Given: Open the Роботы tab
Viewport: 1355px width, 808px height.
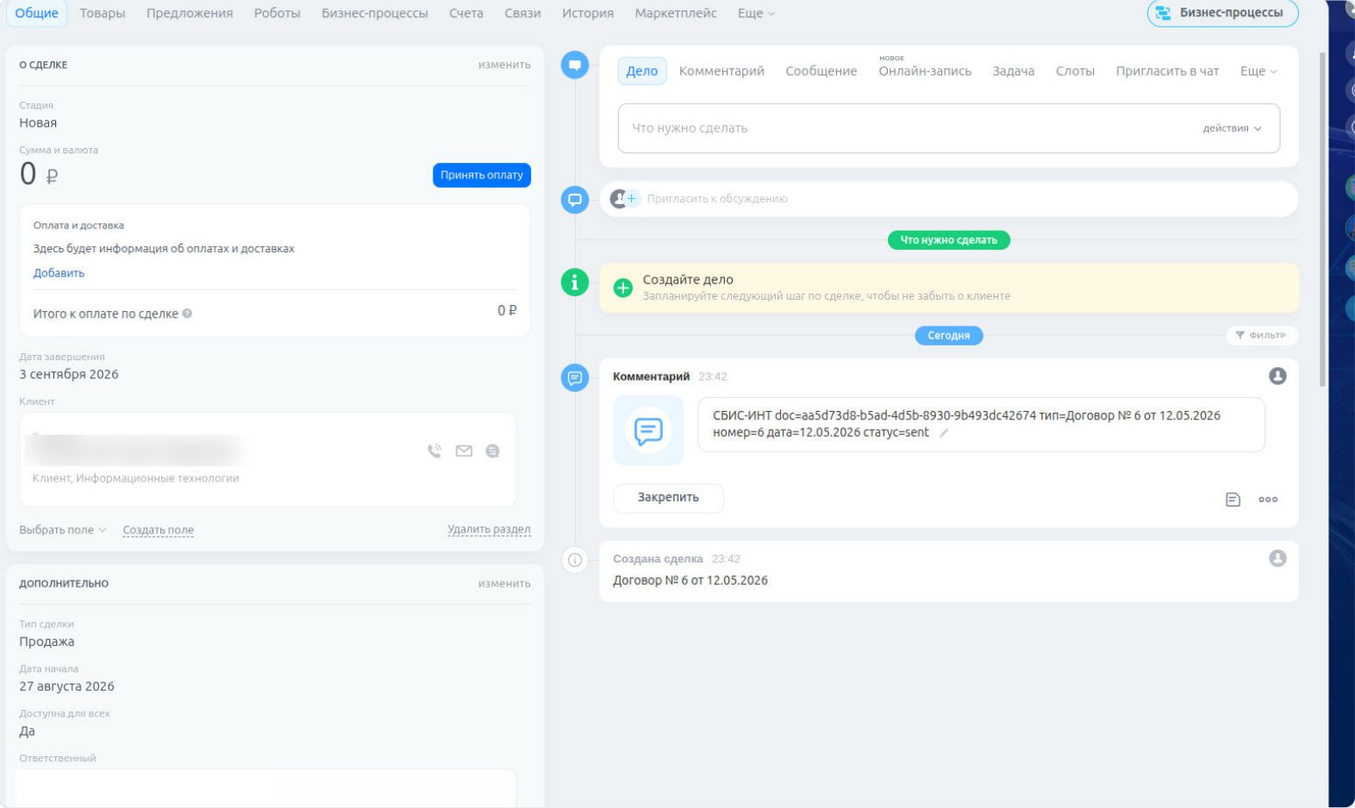Looking at the screenshot, I should pyautogui.click(x=277, y=13).
